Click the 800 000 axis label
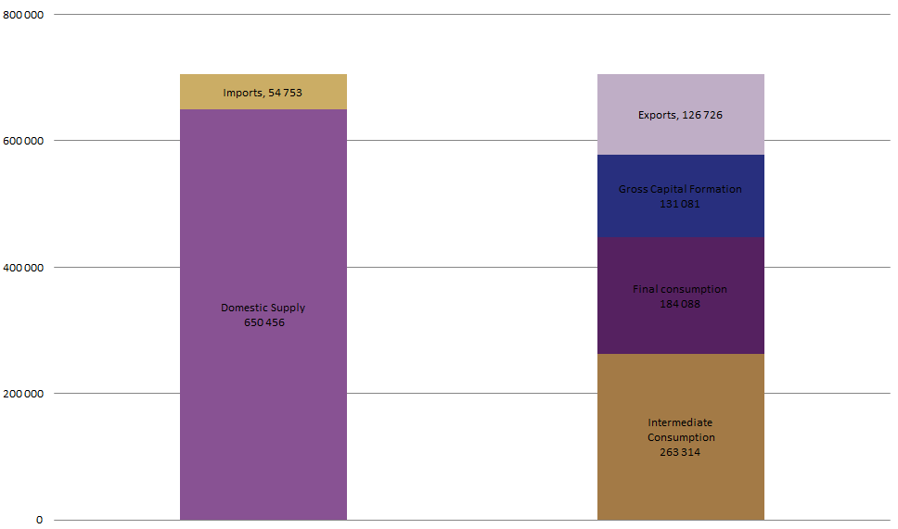This screenshot has height=529, width=898. pyautogui.click(x=23, y=15)
